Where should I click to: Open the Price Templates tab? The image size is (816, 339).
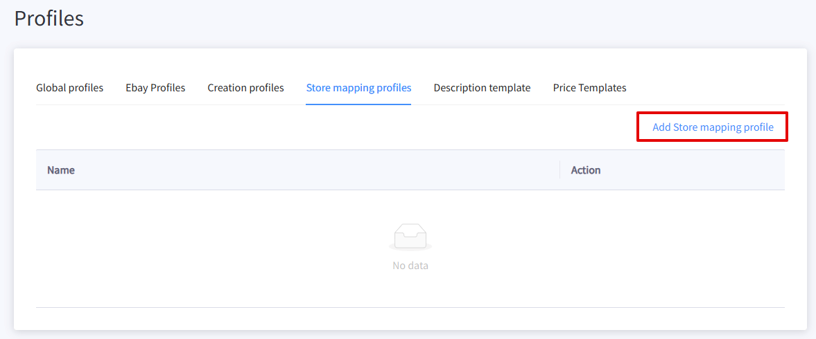[589, 88]
